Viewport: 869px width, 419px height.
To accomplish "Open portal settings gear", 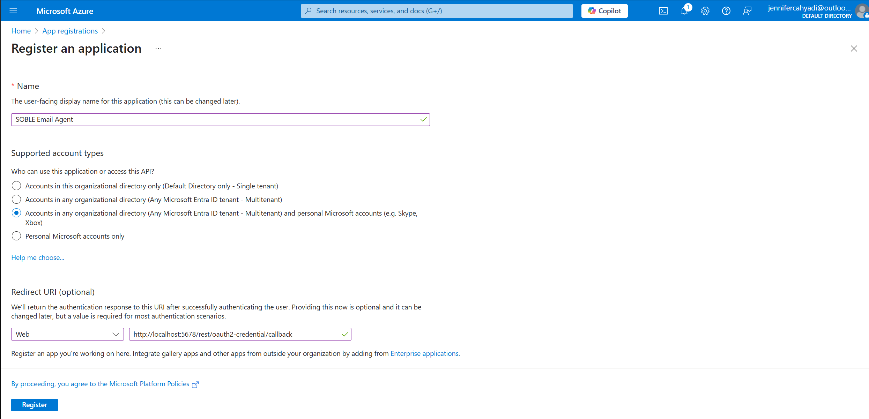I will click(705, 11).
